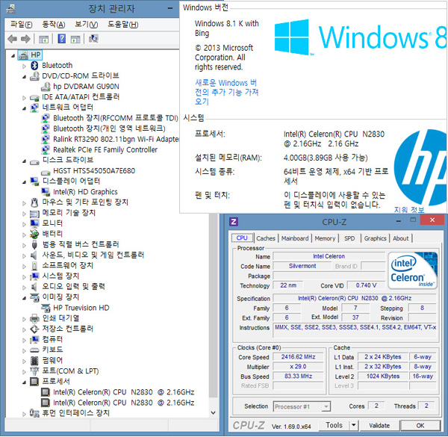This screenshot has height=437, width=448.
Task: Select the hp DVDRAM GU90N drive
Action: point(86,87)
